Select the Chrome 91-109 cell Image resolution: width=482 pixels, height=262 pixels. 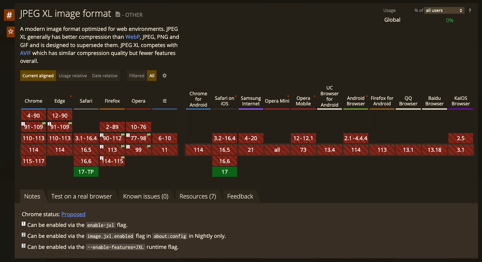pos(34,127)
